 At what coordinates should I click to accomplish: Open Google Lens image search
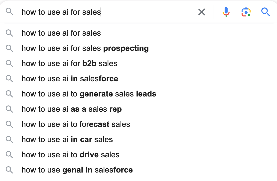coord(246,12)
